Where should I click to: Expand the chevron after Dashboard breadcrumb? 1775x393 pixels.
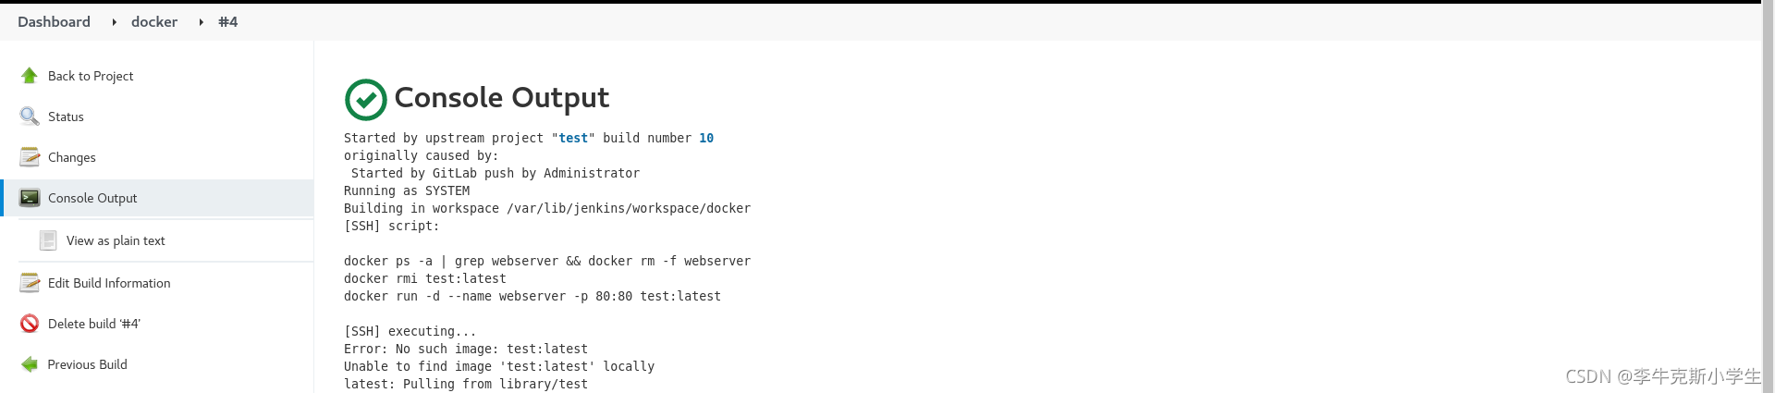pyautogui.click(x=114, y=22)
